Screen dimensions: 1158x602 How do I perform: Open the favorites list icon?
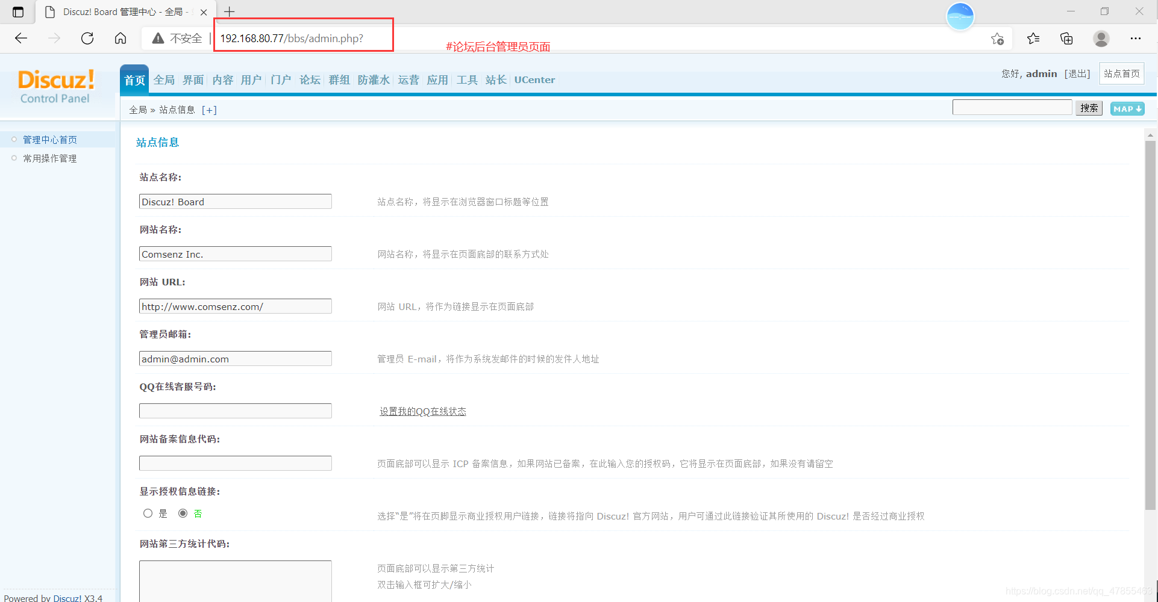(1033, 39)
